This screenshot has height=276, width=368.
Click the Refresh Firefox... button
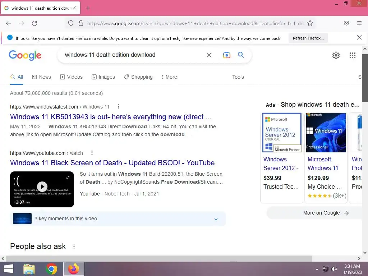[308, 38]
